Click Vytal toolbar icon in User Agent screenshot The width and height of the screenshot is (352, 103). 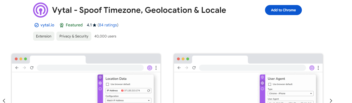click(x=312, y=68)
